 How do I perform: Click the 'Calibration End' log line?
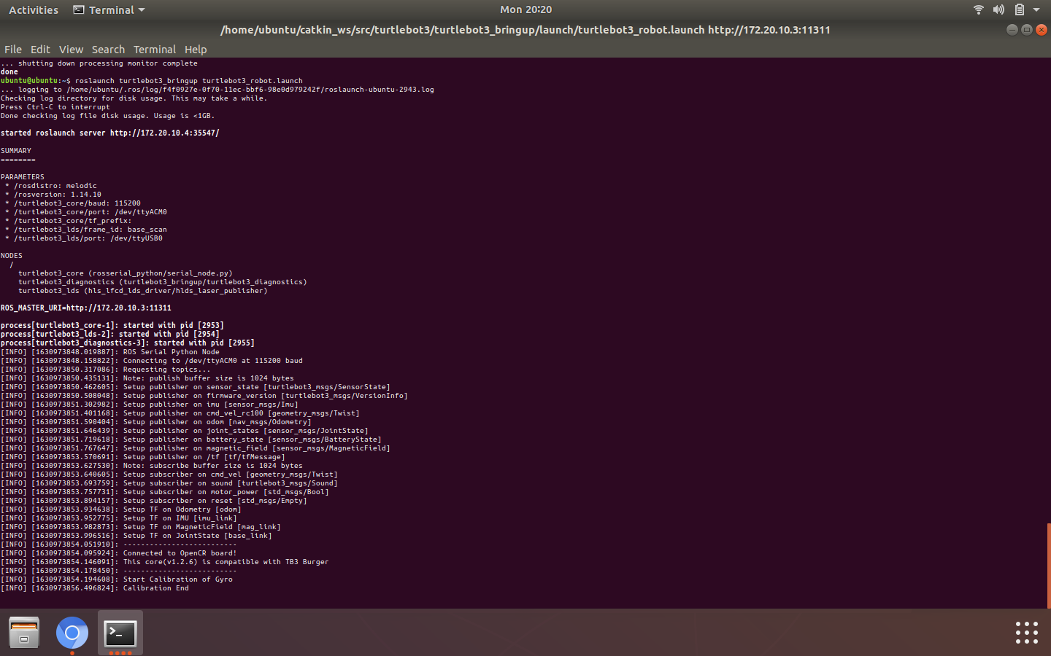95,588
